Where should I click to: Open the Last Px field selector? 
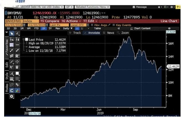tap(59, 25)
